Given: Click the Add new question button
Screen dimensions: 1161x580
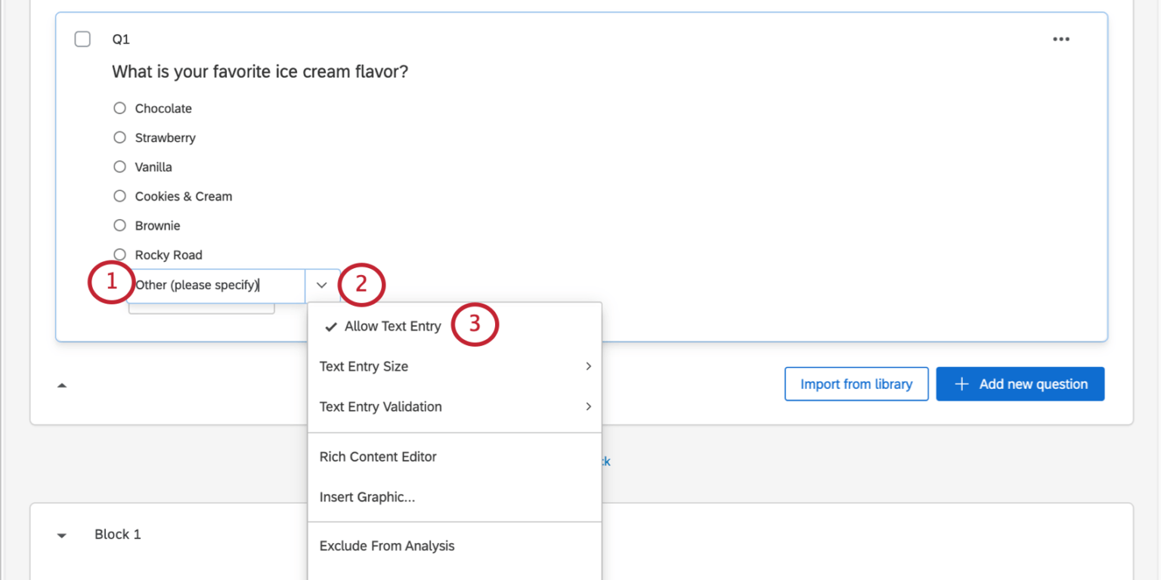Looking at the screenshot, I should [1020, 384].
